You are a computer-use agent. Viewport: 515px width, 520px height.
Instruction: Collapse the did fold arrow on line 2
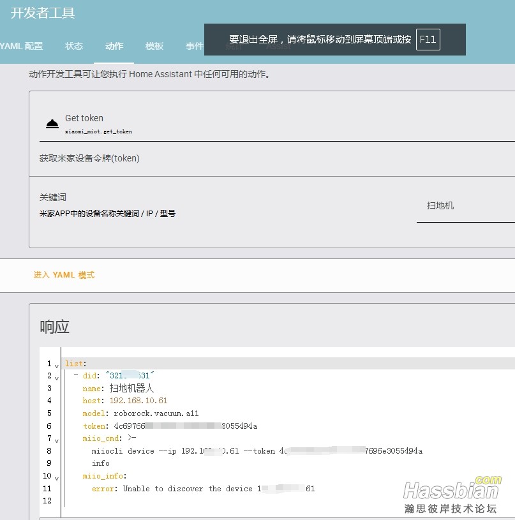pyautogui.click(x=57, y=378)
